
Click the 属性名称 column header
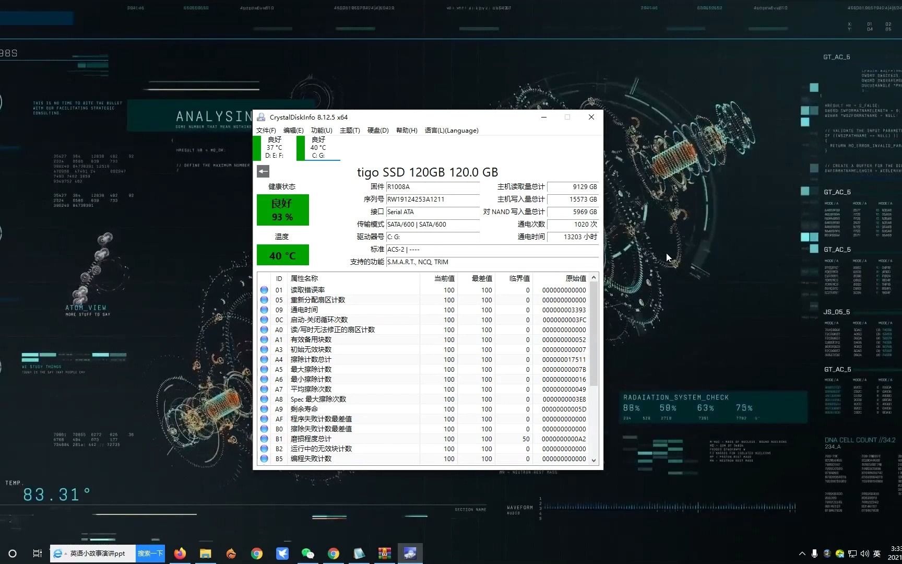point(354,278)
